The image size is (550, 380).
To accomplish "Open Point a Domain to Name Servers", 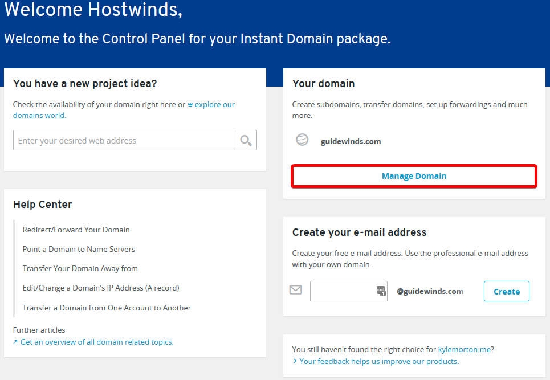I will pos(79,249).
